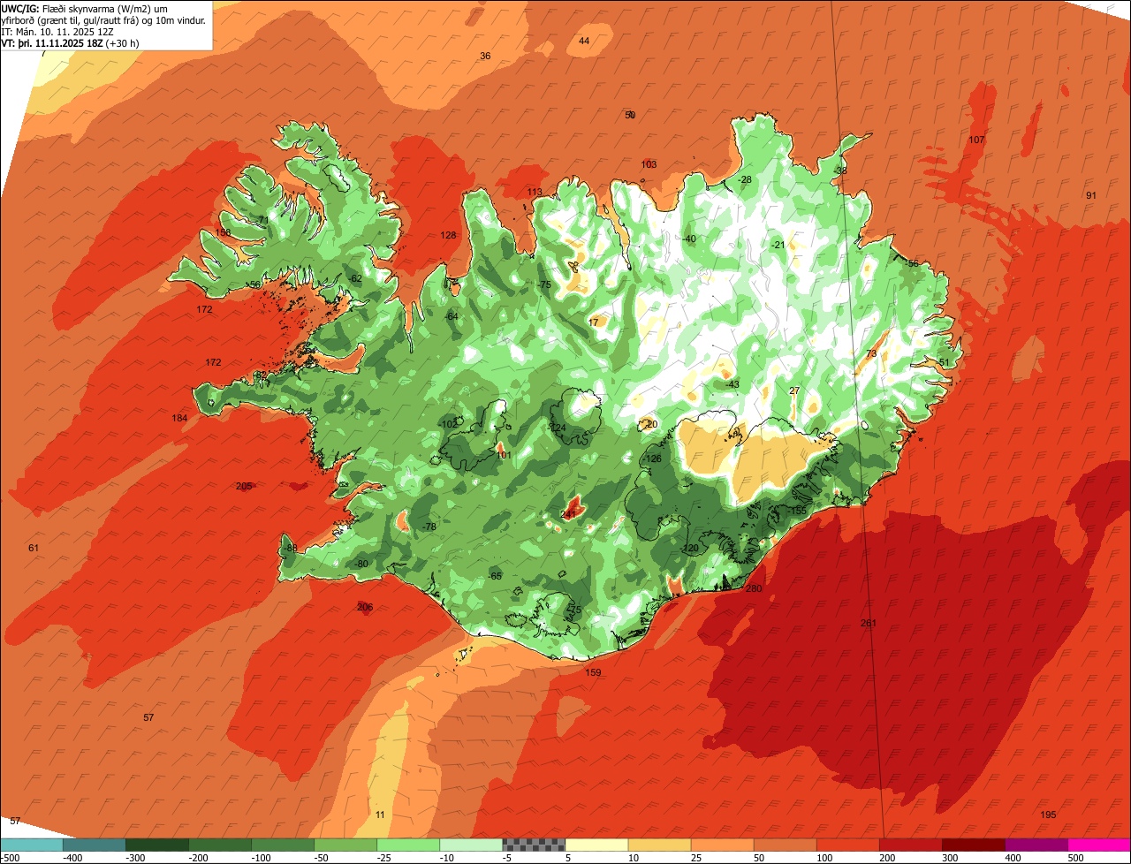Select the darkest green -300 to -200 legend swatch

(x=156, y=845)
